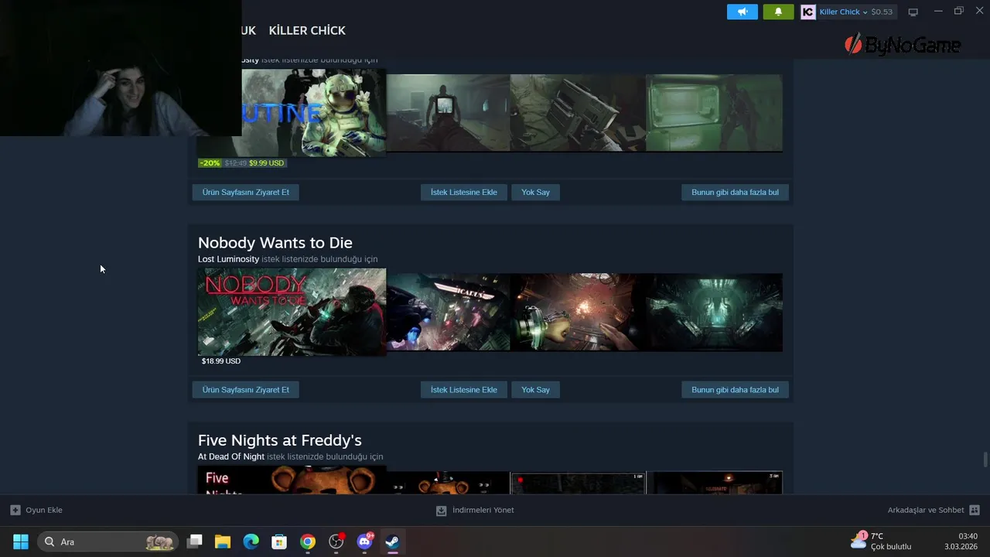Launch Microsoft Edge from the taskbar

251,542
